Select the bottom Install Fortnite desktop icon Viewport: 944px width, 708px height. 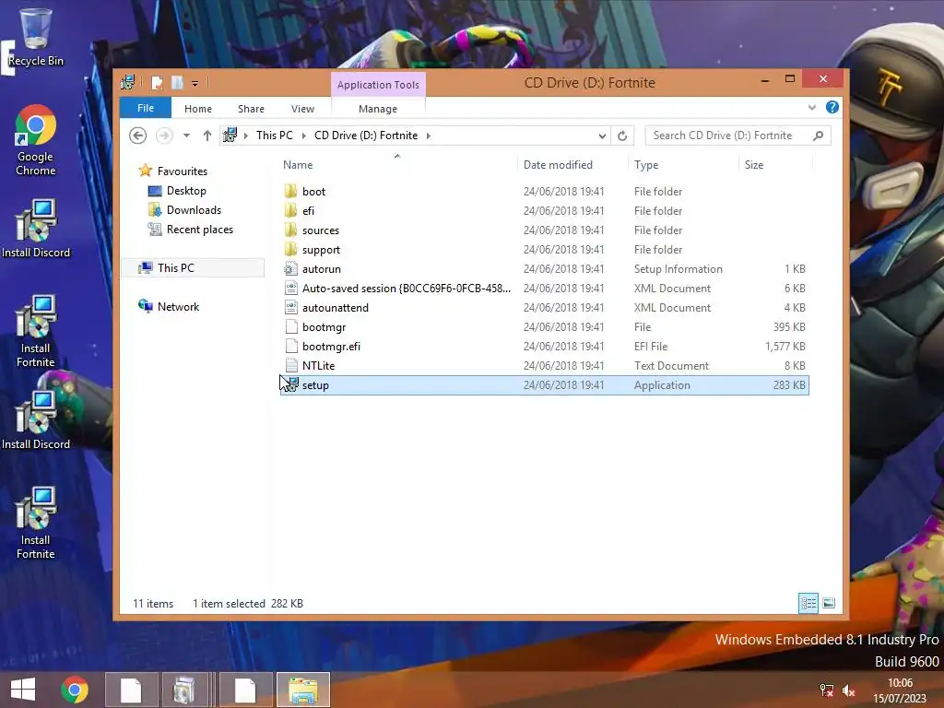36,523
